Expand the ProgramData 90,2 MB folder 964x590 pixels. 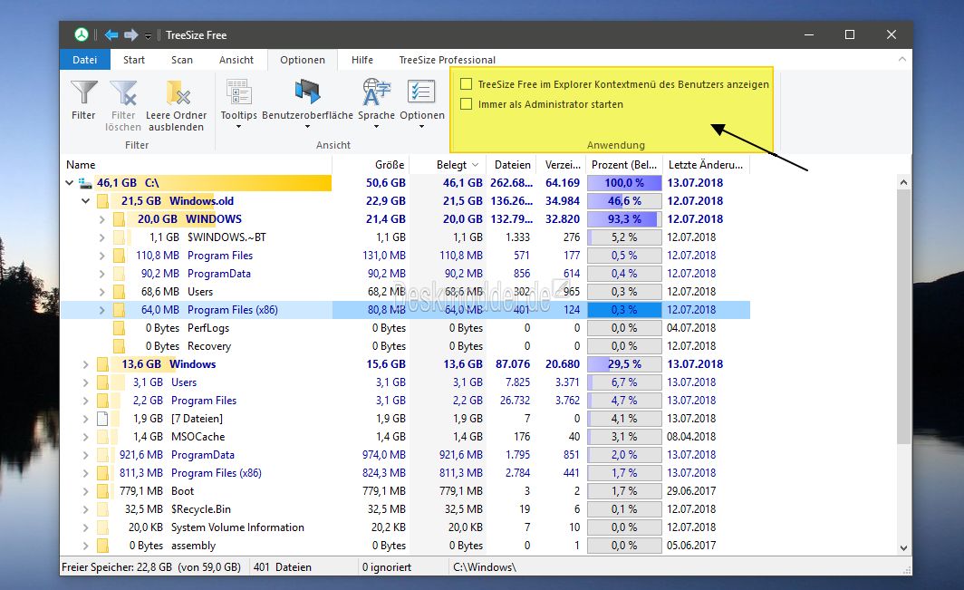click(102, 273)
